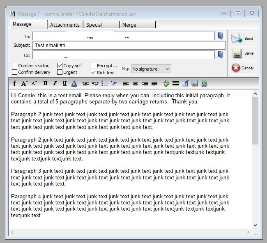
Task: Click into the Subject field
Action: pos(129,46)
